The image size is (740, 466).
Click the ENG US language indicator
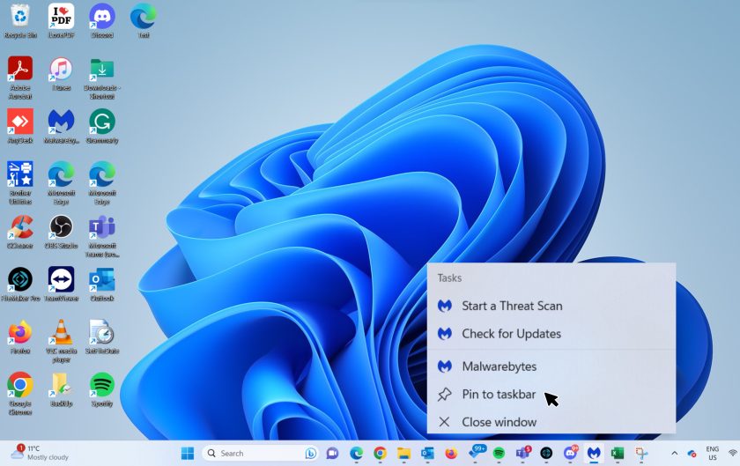(x=712, y=454)
